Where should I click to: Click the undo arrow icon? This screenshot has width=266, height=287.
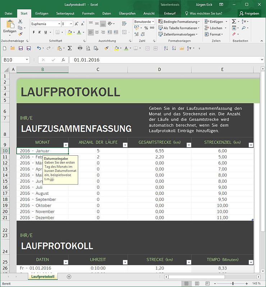[39, 48]
